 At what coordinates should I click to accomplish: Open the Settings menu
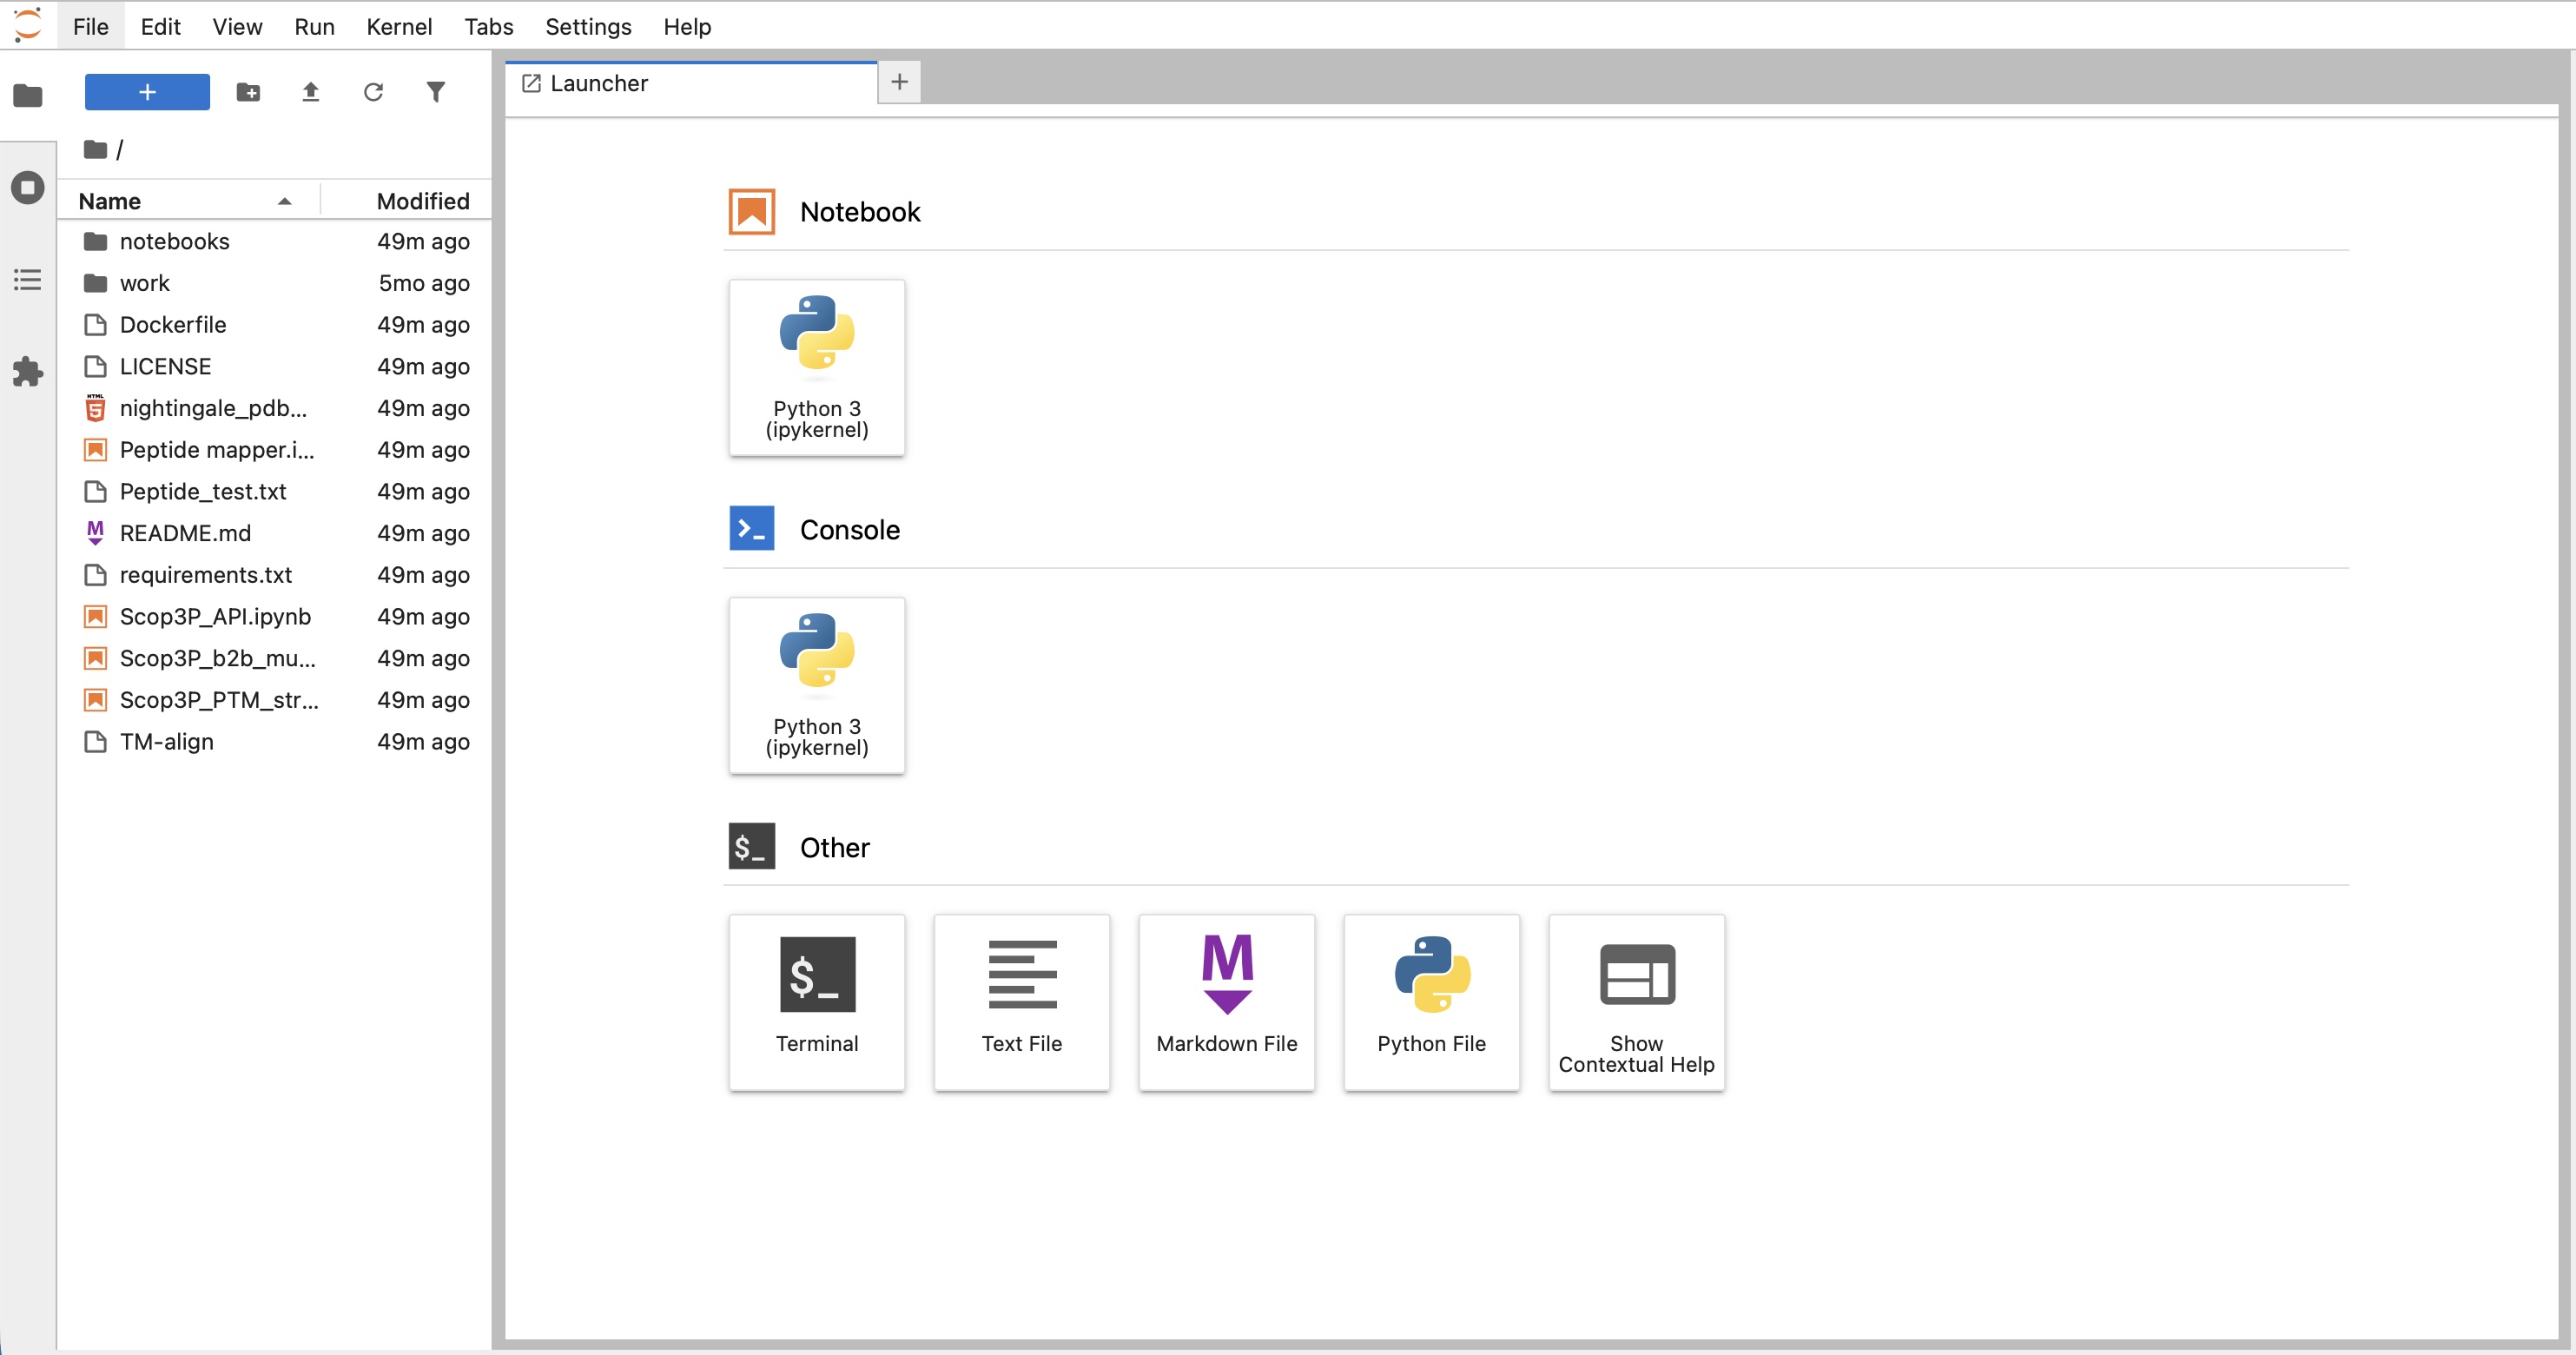[587, 27]
